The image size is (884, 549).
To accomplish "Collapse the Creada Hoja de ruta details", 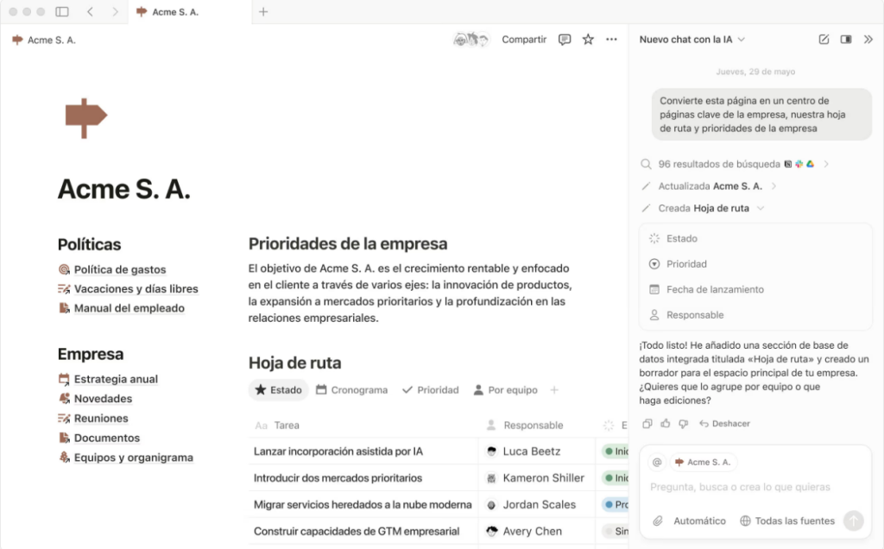I will point(761,208).
